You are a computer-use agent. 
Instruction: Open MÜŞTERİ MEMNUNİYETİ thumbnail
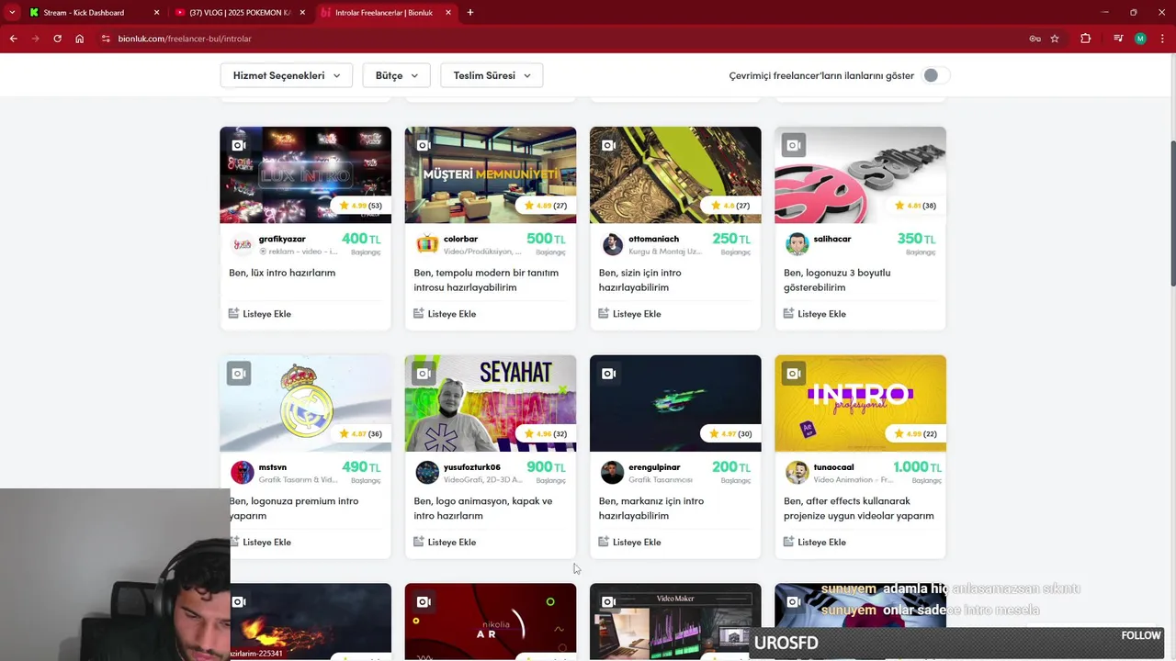coord(491,174)
